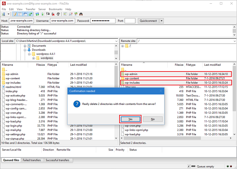The height and width of the screenshot is (169, 237).
Task: Expand the Documents tree node
Action: click(25, 46)
